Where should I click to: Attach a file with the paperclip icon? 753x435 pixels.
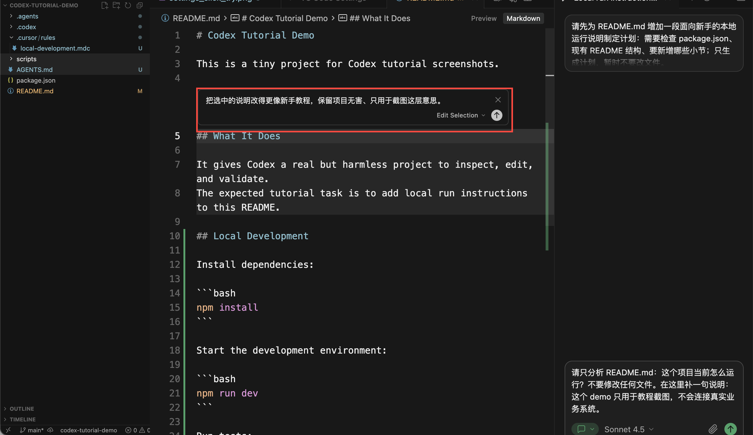click(x=713, y=429)
